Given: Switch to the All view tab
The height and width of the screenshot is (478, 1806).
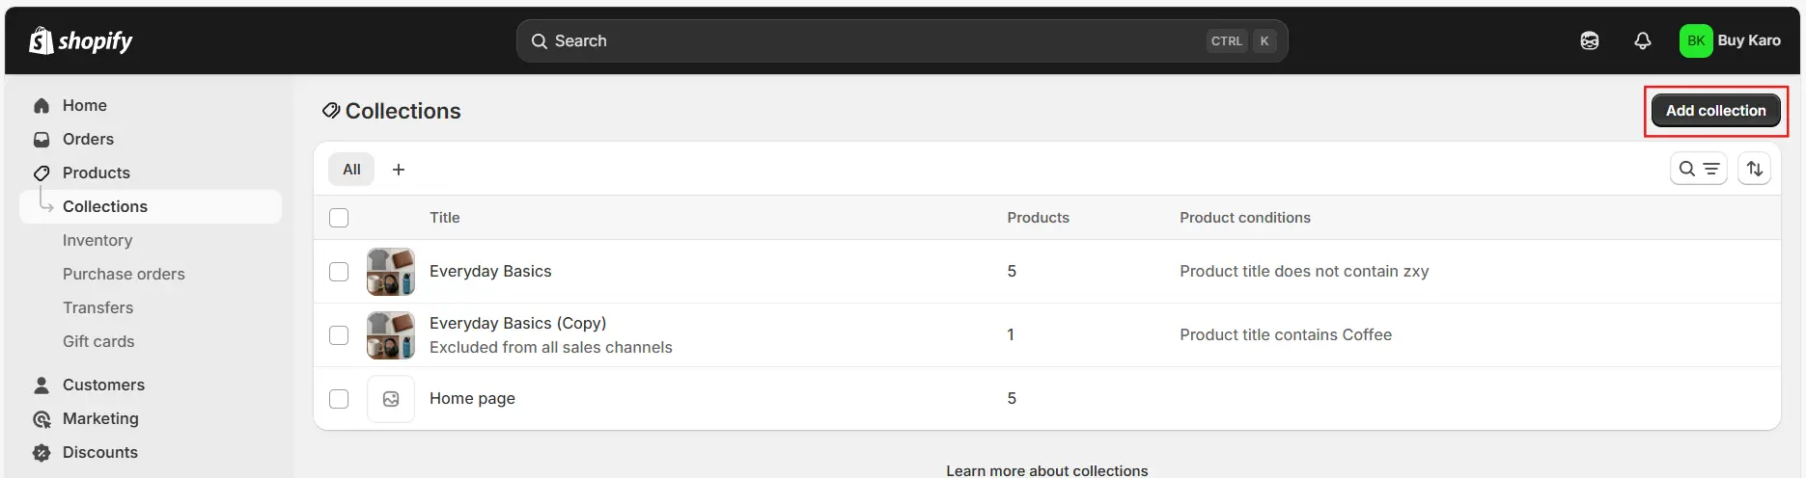Looking at the screenshot, I should point(351,170).
